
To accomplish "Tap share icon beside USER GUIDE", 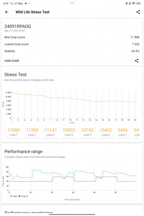I will (136, 61).
